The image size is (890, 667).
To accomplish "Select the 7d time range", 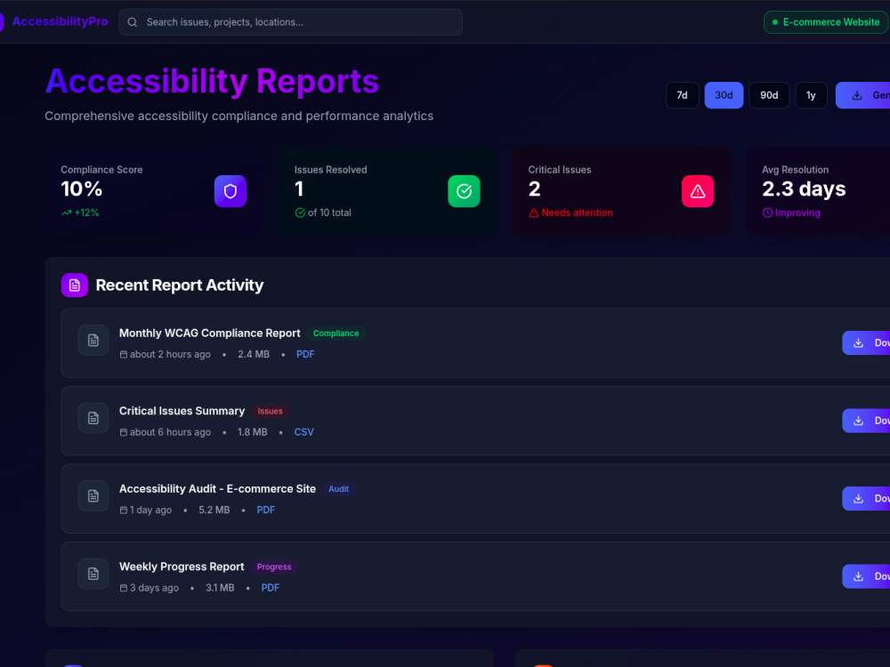I will tap(683, 95).
